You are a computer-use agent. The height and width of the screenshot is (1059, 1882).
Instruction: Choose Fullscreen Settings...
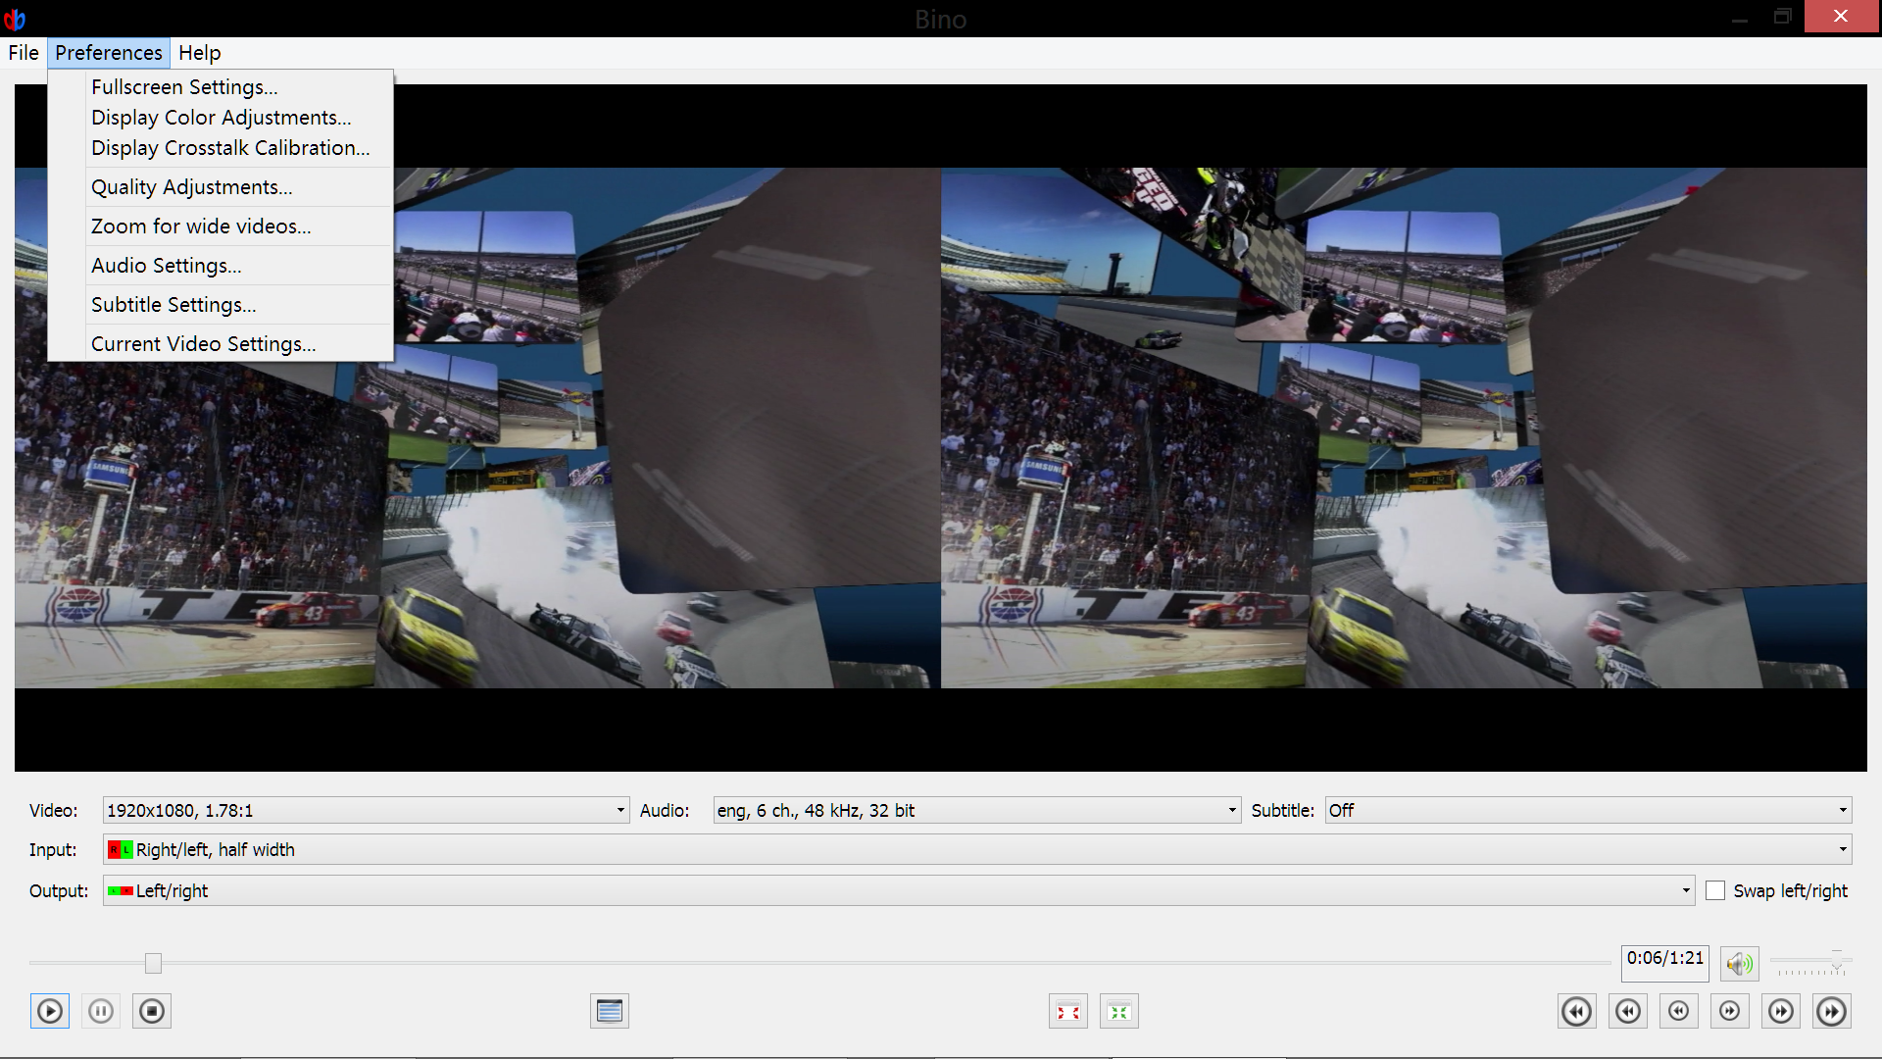pyautogui.click(x=222, y=87)
